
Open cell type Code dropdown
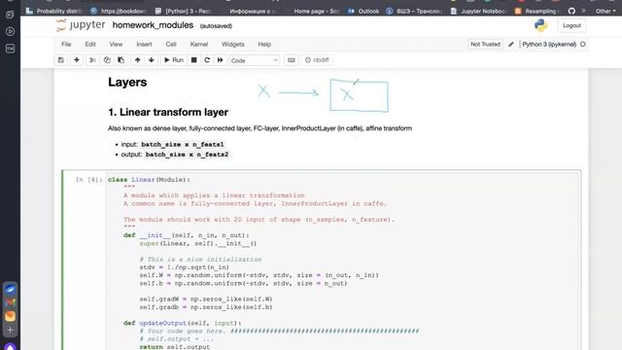pyautogui.click(x=255, y=60)
